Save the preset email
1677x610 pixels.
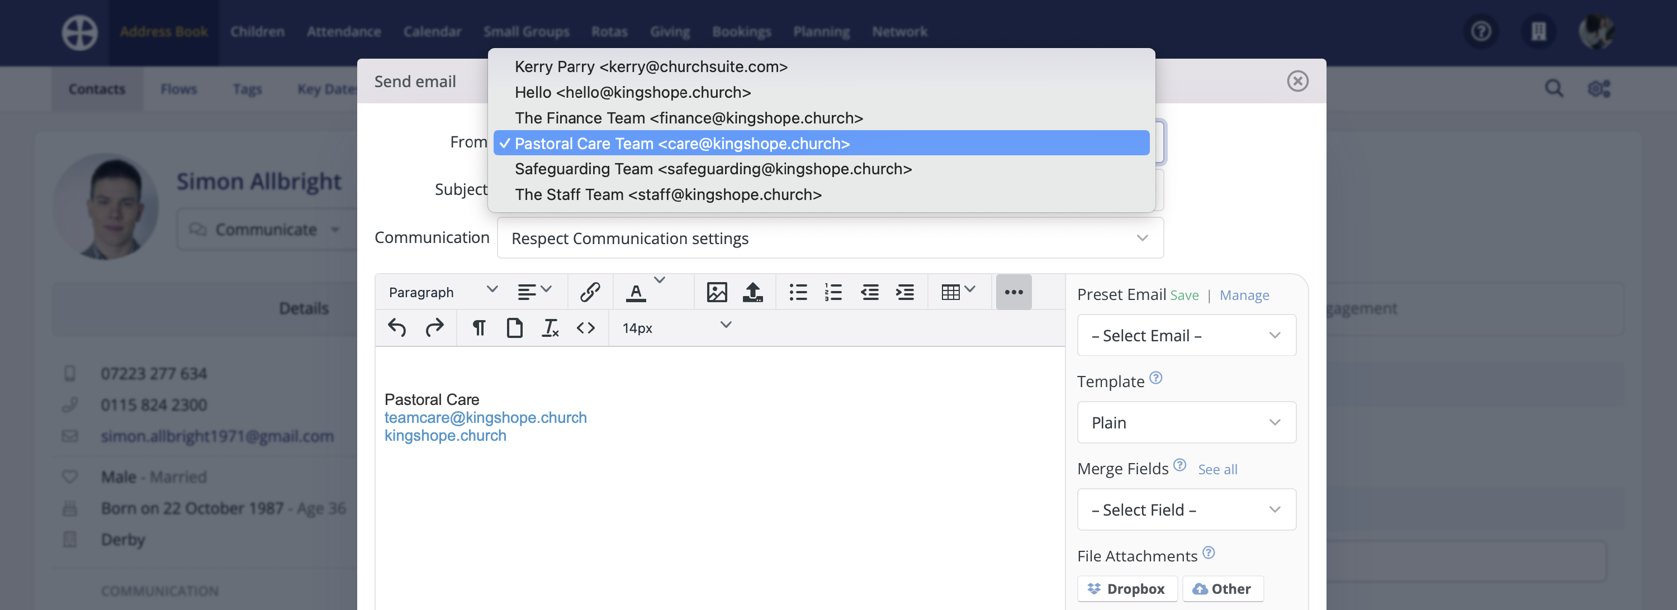tap(1184, 296)
